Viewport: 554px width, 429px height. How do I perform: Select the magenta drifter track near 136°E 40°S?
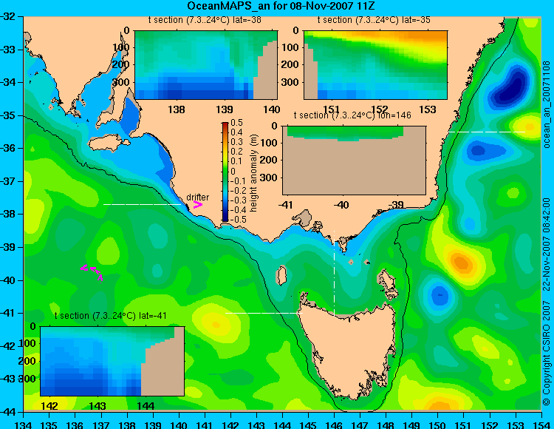[92, 272]
